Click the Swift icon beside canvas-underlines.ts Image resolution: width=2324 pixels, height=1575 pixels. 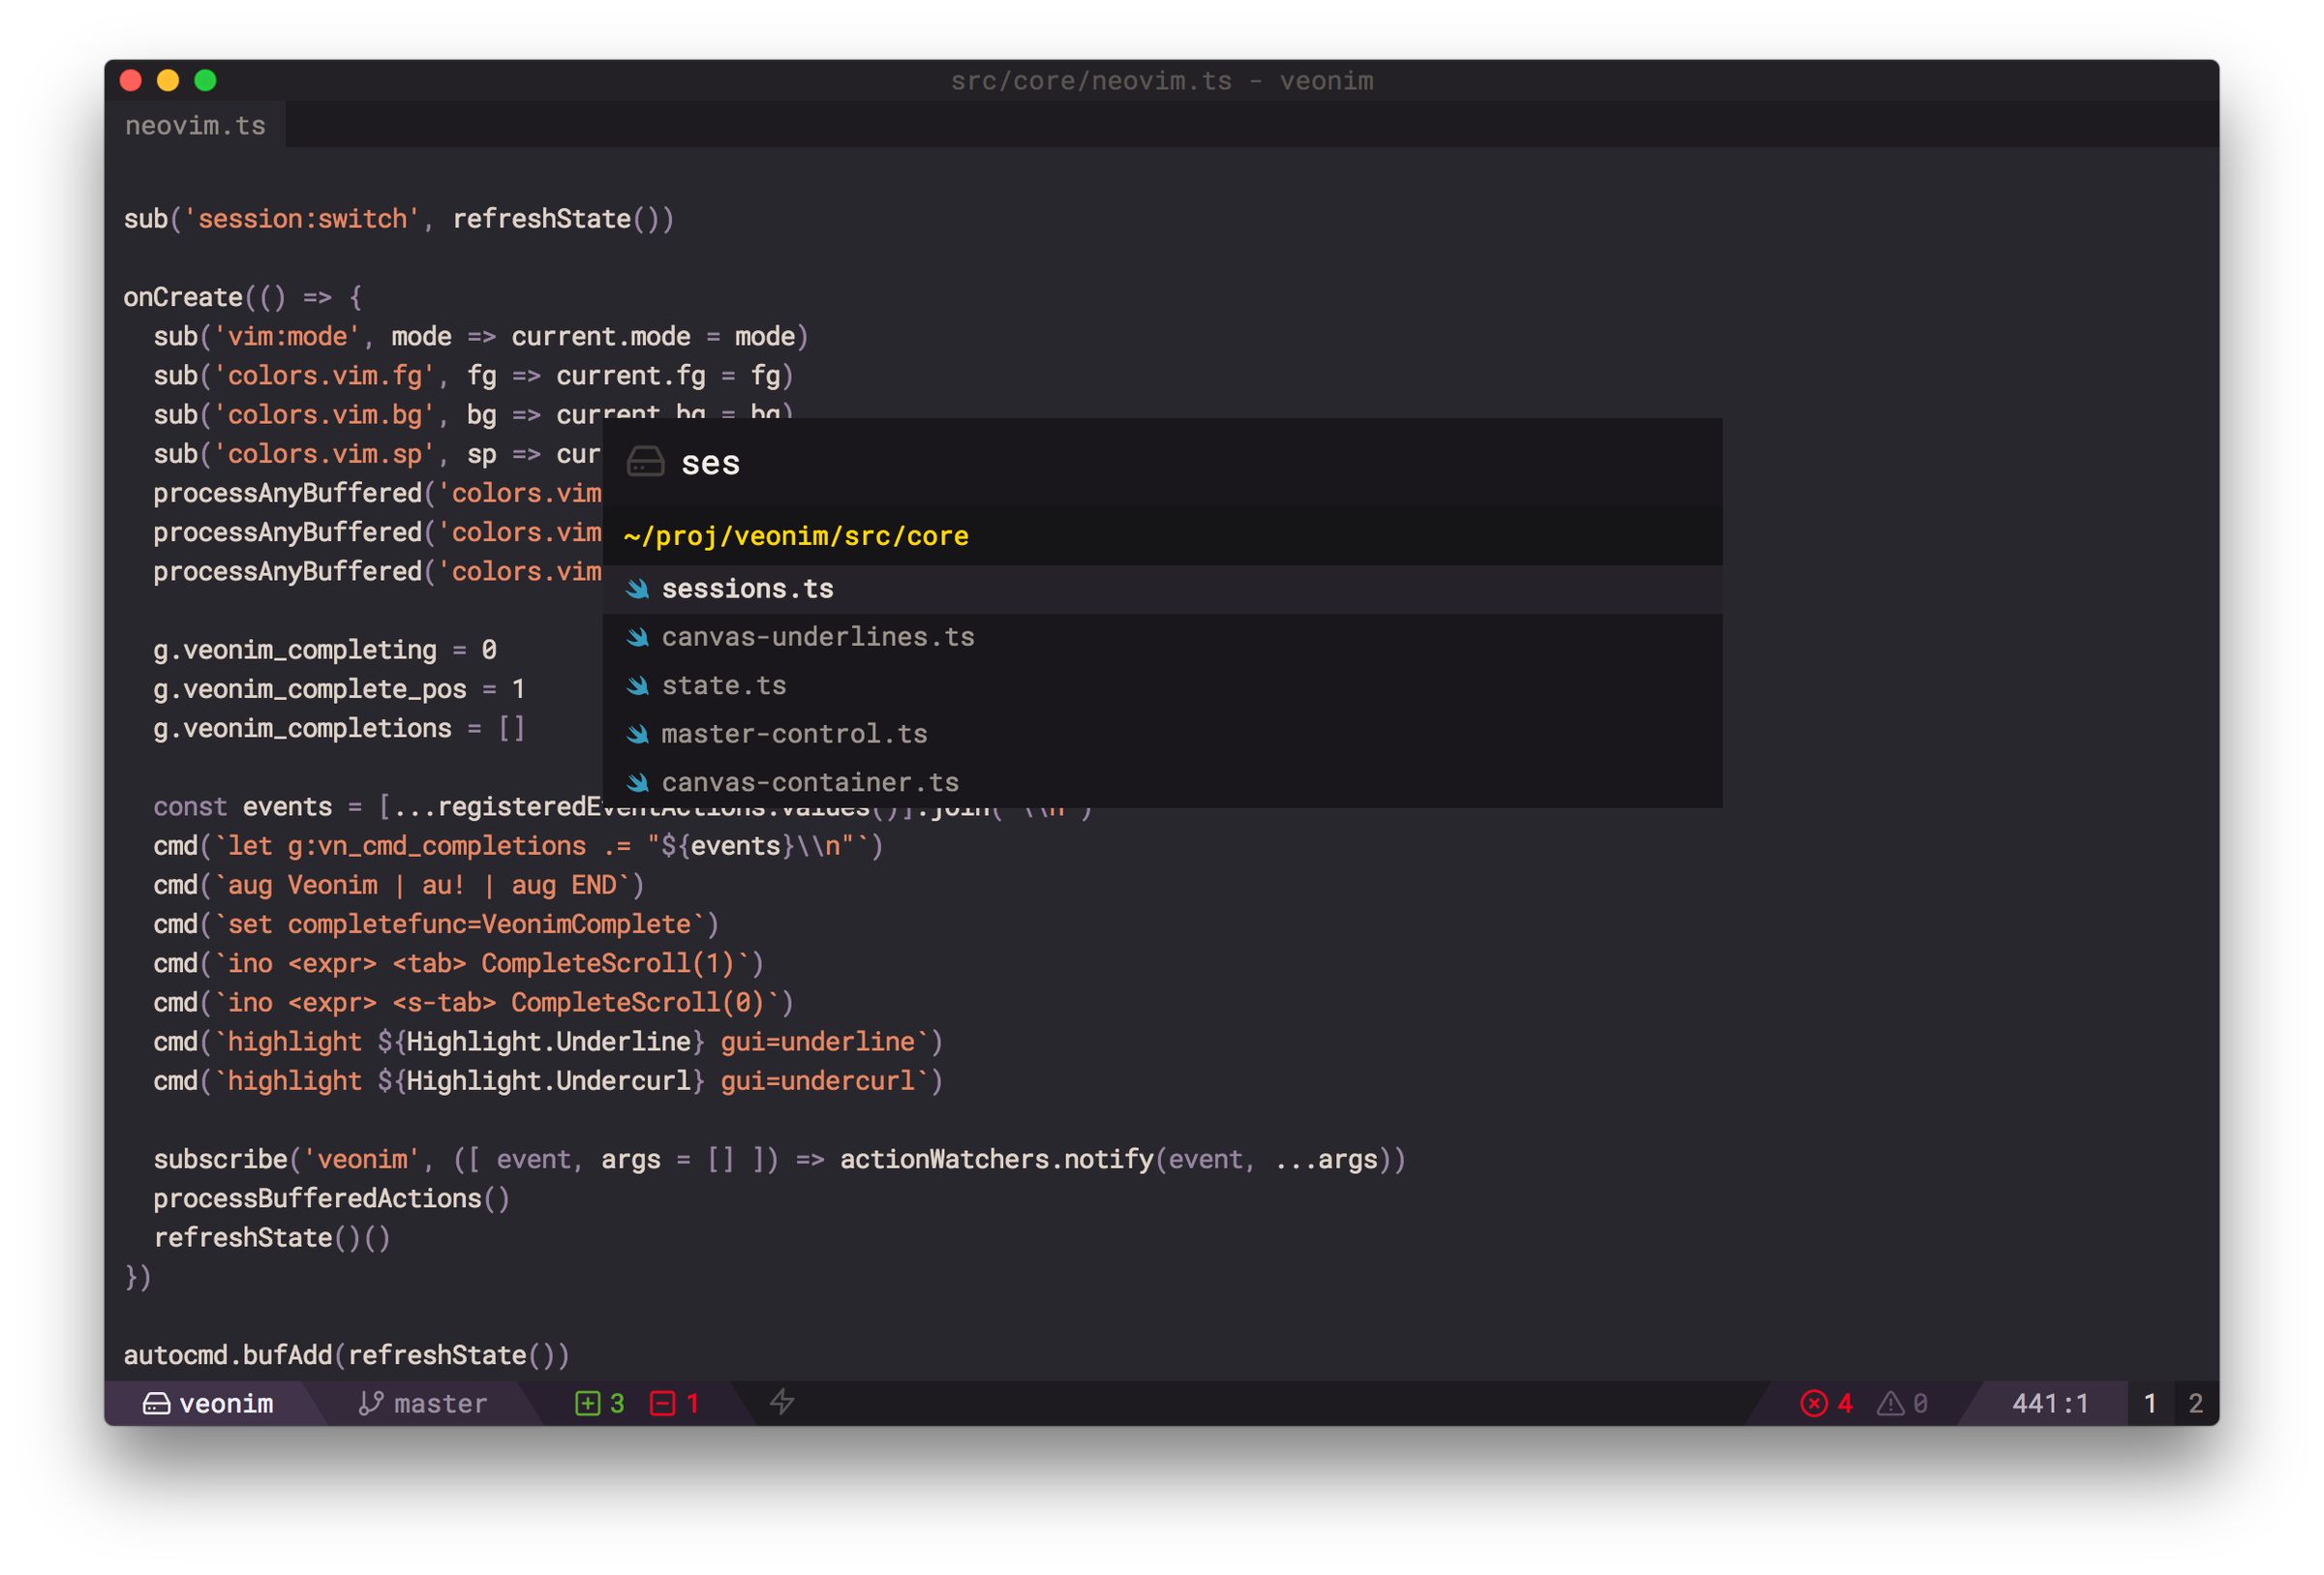coord(639,636)
